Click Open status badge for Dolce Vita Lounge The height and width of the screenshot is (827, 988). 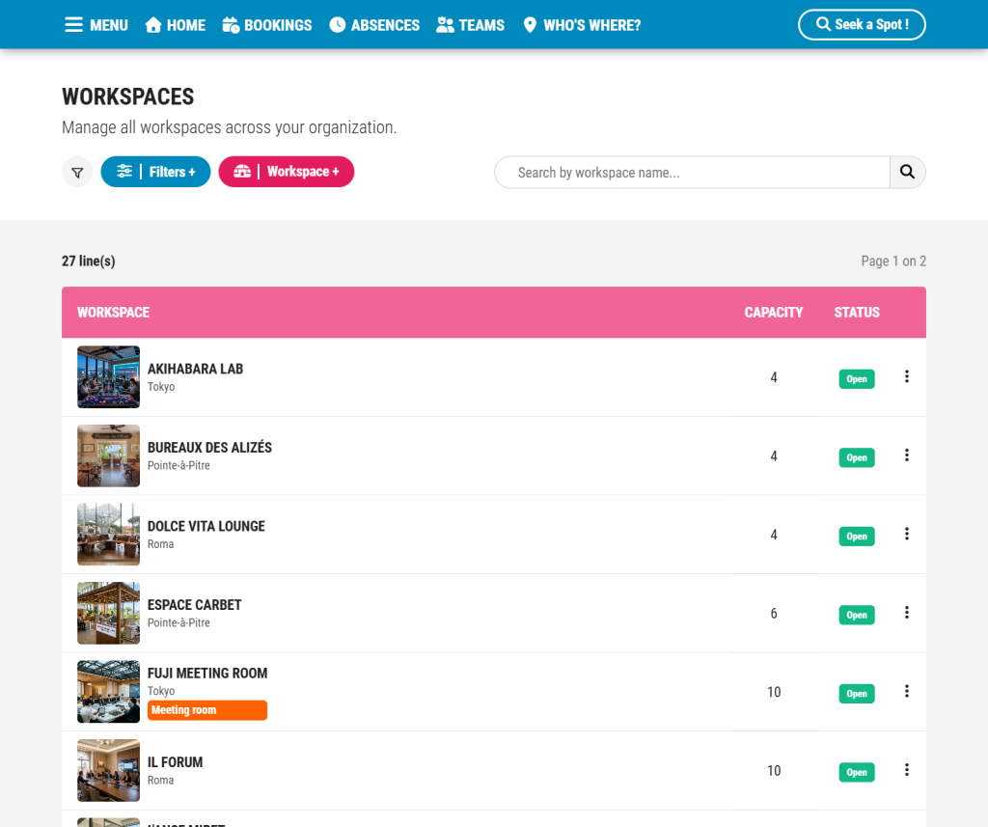(857, 537)
